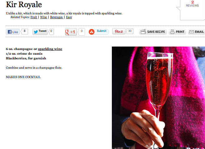205x149 pixels.
Task: Pin the recipe with Pin it button
Action: click(x=119, y=31)
